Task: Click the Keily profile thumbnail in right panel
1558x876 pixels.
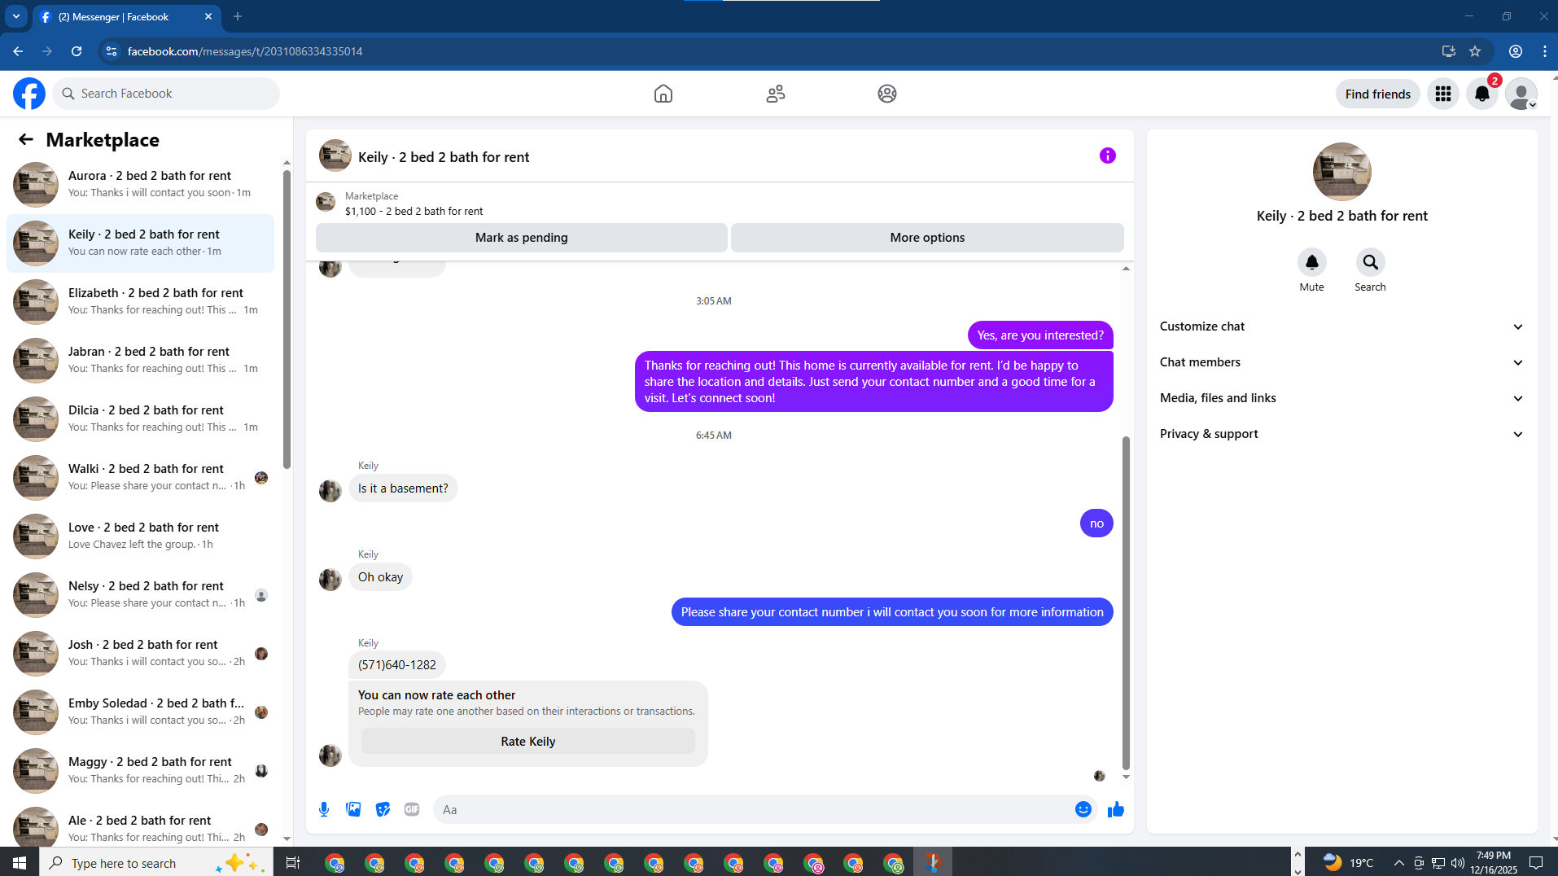Action: click(1341, 172)
